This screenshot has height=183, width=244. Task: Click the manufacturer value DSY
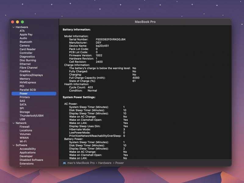(x=99, y=43)
